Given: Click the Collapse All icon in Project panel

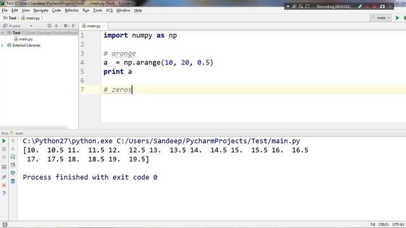Looking at the screenshot, I should click(56, 25).
